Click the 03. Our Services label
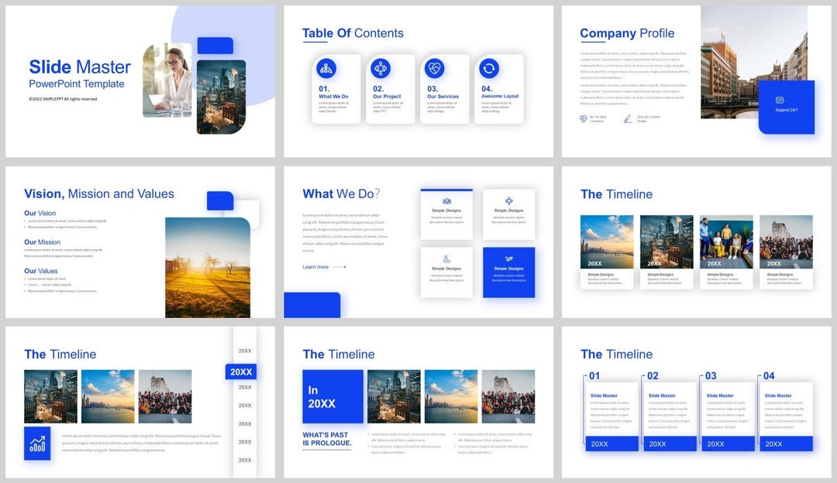This screenshot has width=837, height=483. point(443,92)
